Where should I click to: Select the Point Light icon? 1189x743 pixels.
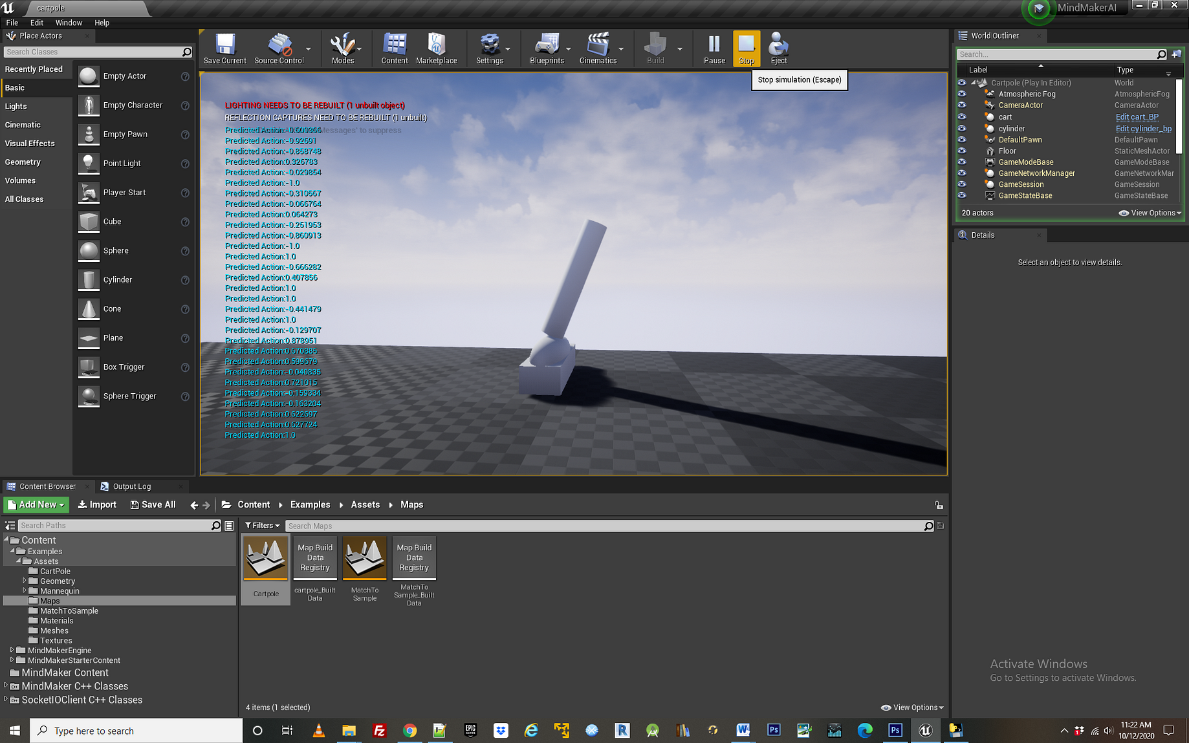pyautogui.click(x=89, y=164)
